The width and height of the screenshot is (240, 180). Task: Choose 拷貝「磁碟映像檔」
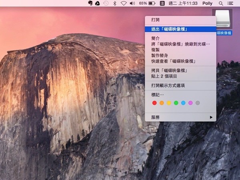(180, 70)
